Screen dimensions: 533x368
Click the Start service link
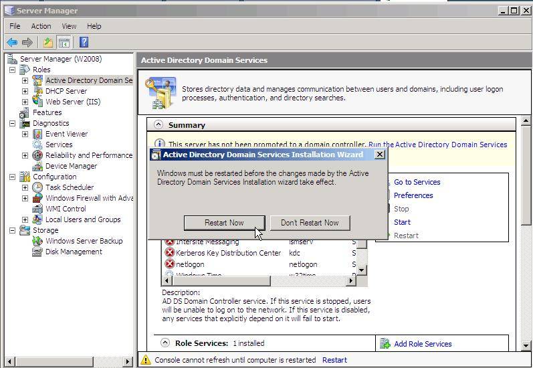[x=402, y=222]
